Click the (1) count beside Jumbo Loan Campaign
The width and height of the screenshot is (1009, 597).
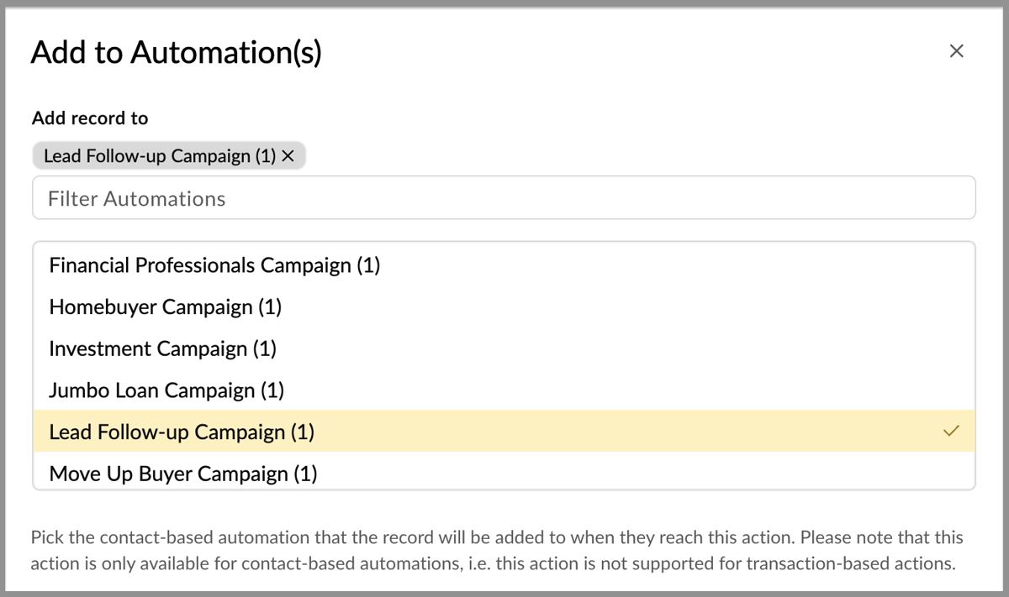(272, 390)
